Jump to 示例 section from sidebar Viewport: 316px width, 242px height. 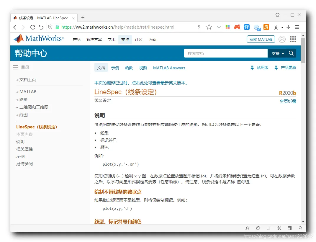pyautogui.click(x=20, y=157)
